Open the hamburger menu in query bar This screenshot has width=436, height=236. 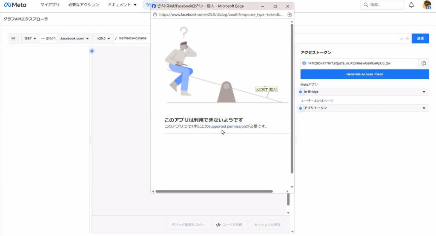coord(13,39)
